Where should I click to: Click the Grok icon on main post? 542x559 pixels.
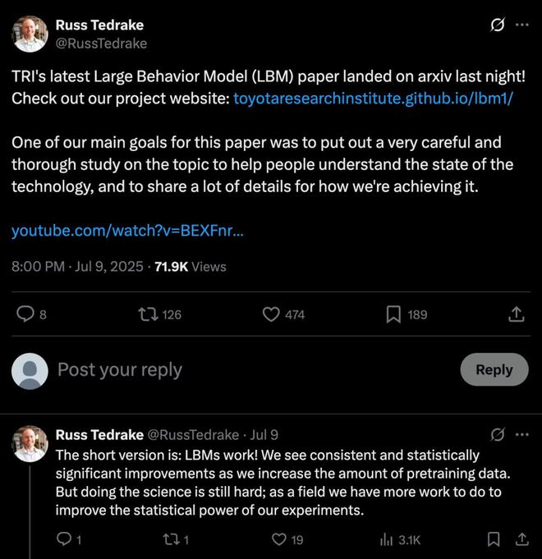tap(497, 25)
